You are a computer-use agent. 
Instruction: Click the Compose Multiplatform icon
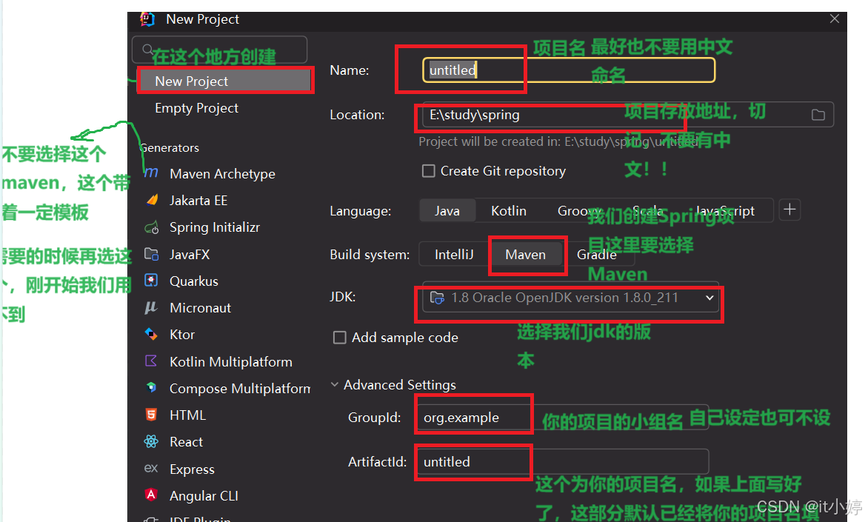[151, 388]
